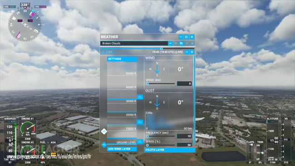This screenshot has height=166, width=295.
Task: Click the 20000 ft altitude label
Action: tap(131, 115)
